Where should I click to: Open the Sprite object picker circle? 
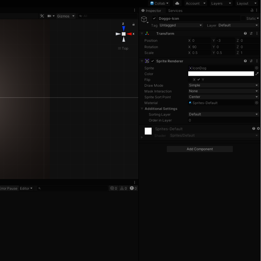[257, 68]
